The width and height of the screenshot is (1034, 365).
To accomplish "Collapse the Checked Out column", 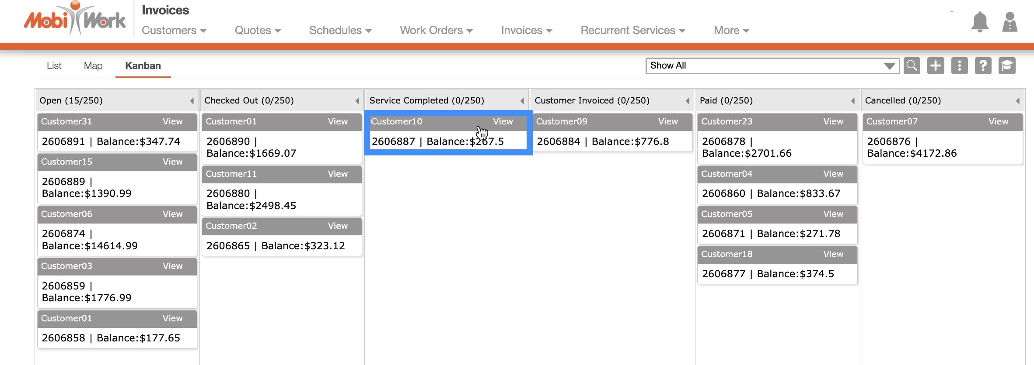I will pyautogui.click(x=357, y=101).
